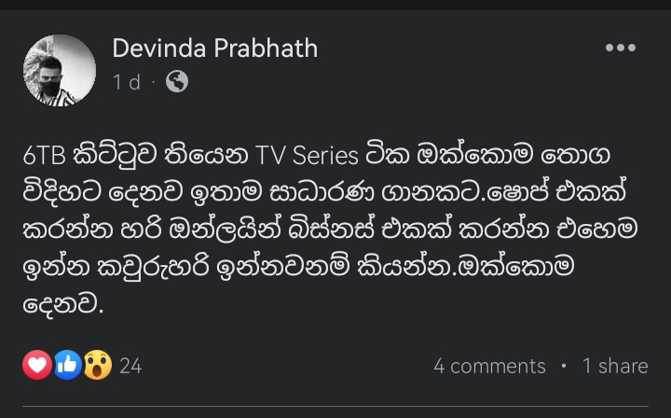Open the list of 24 reactions

[130, 366]
